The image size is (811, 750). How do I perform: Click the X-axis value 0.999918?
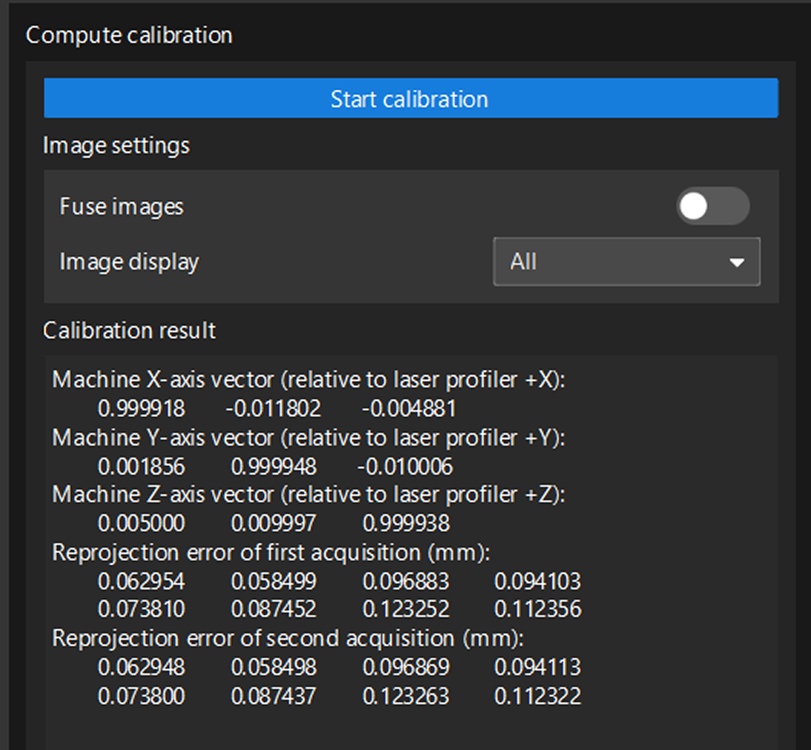[x=142, y=408]
